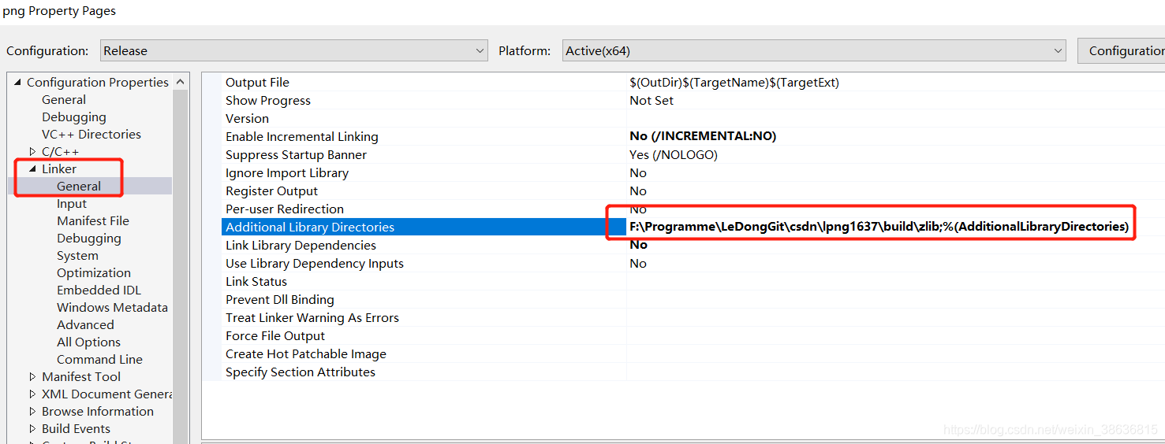Open the Linker Command Line page

(x=99, y=360)
